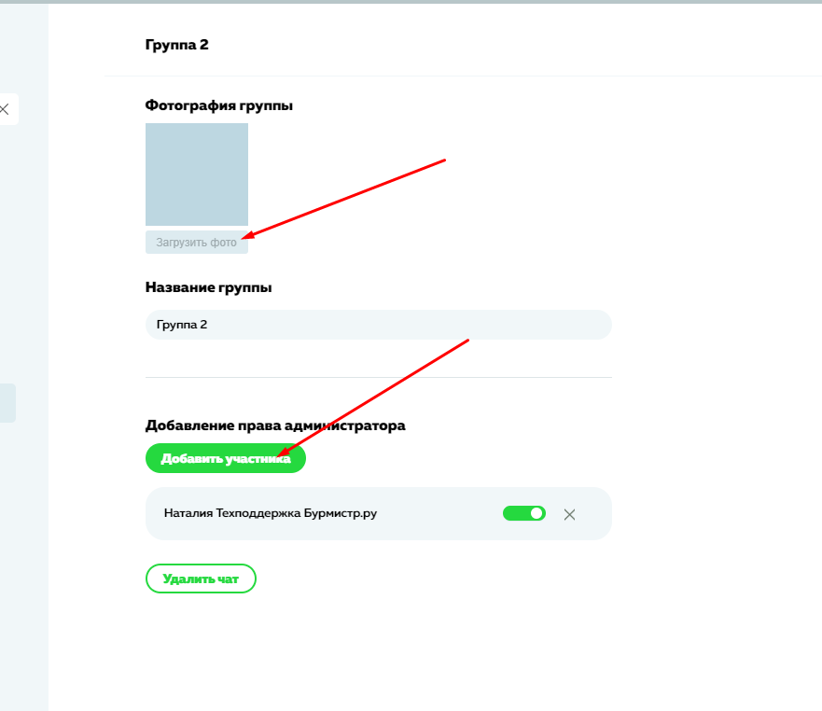
Task: Click the gray bar at window top
Action: pos(411,2)
